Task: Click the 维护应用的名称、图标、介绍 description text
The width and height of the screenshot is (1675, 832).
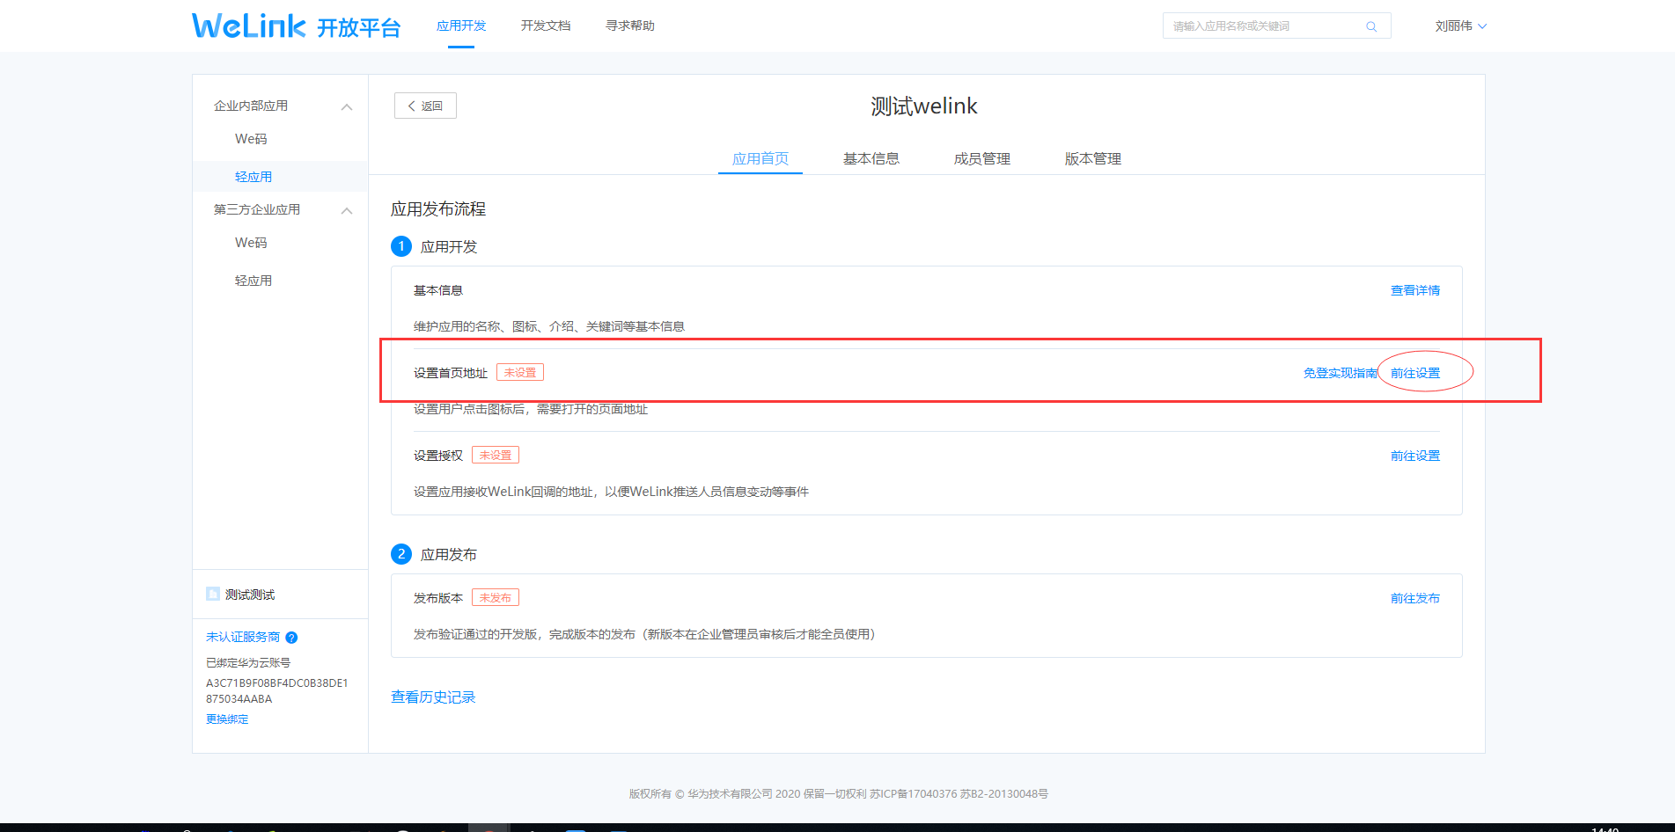Action: click(549, 326)
